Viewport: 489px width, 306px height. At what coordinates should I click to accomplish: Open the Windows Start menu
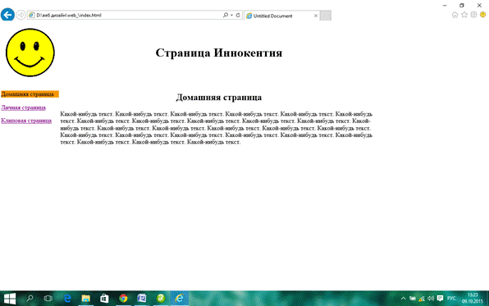pos(9,299)
